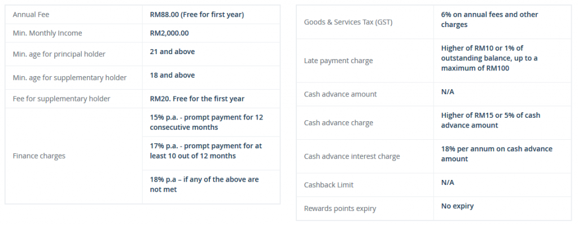Click the Min. Monthly Income label
The image size is (578, 225).
(x=47, y=33)
